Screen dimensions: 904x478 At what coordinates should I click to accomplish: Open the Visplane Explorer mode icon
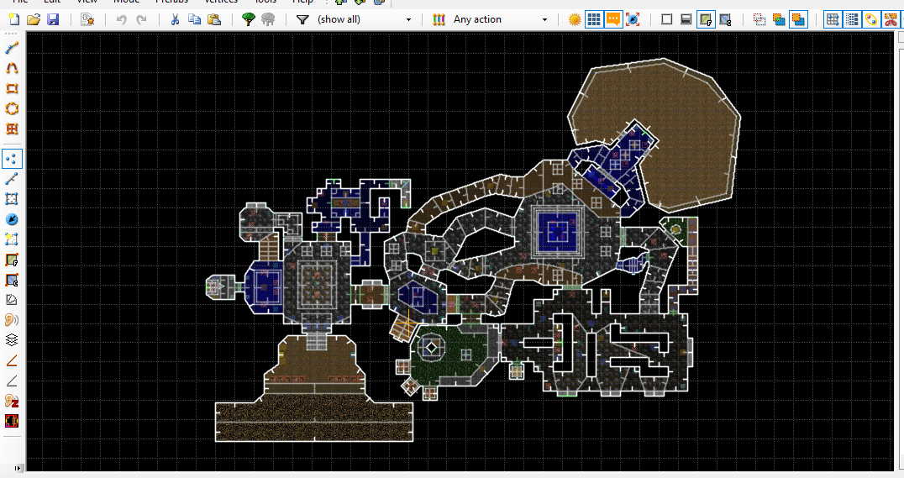click(12, 421)
